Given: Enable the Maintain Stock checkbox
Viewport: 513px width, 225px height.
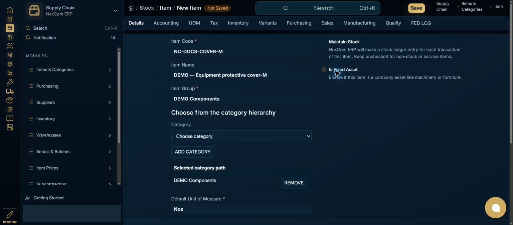Looking at the screenshot, I should click(324, 42).
